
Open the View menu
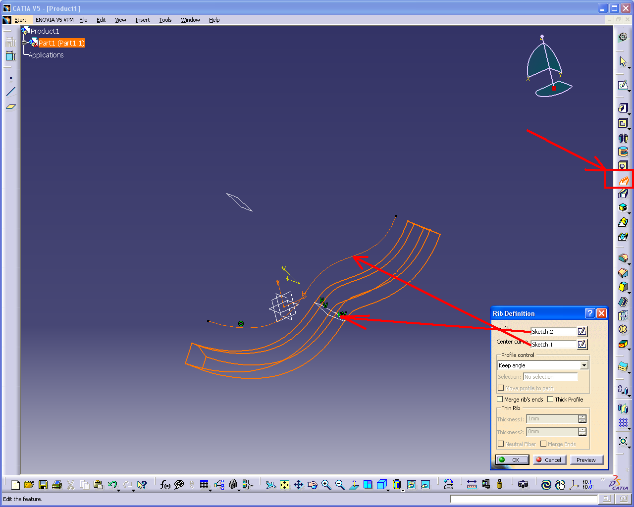pyautogui.click(x=120, y=20)
